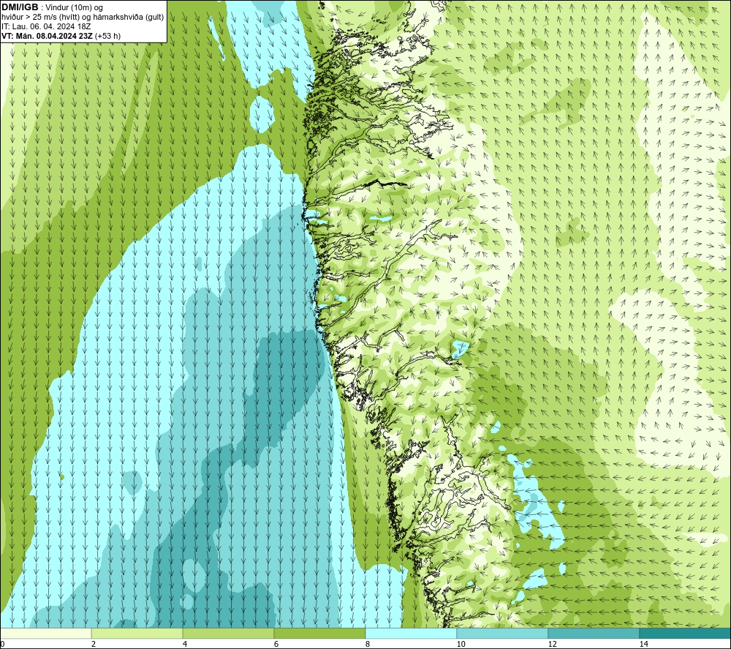Image resolution: width=731 pixels, height=649 pixels.
Task: Select the 'Vindur (10m) og' label
Action: point(74,7)
